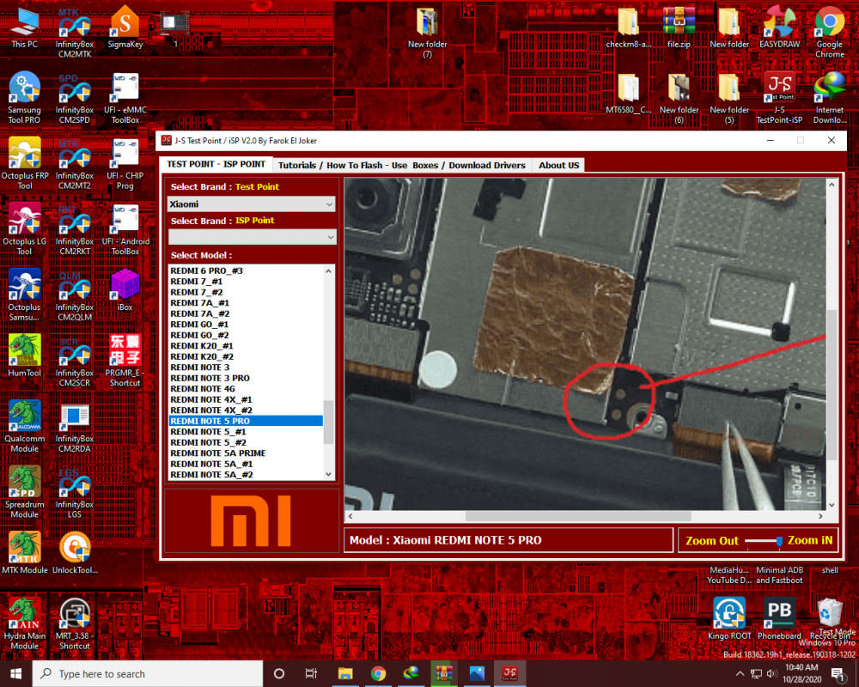Open the About US tab
The image size is (859, 687).
coord(558,165)
